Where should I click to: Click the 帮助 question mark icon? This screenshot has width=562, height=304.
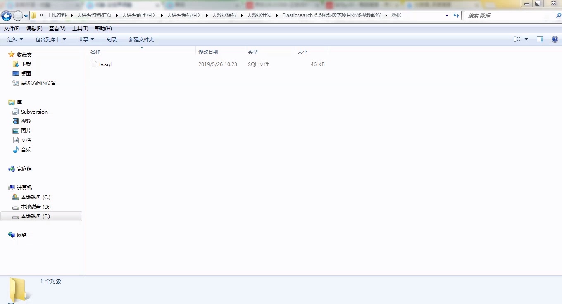(555, 39)
